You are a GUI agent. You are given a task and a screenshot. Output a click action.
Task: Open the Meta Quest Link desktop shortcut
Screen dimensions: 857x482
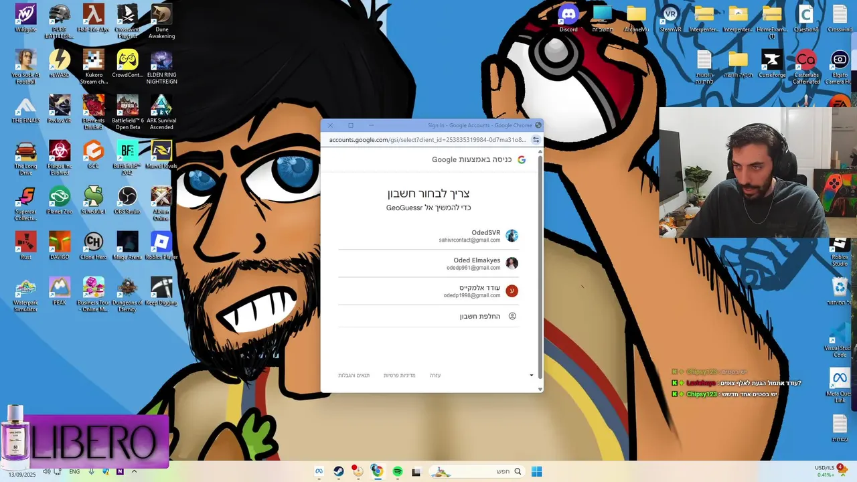tap(840, 385)
